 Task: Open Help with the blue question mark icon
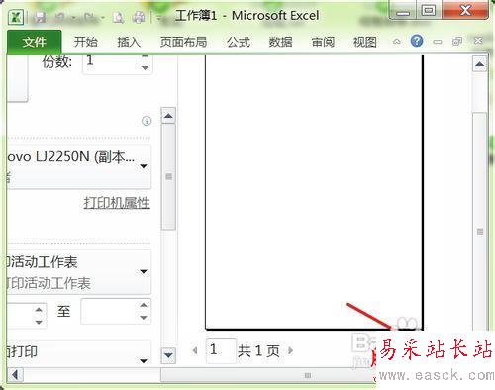pyautogui.click(x=417, y=41)
